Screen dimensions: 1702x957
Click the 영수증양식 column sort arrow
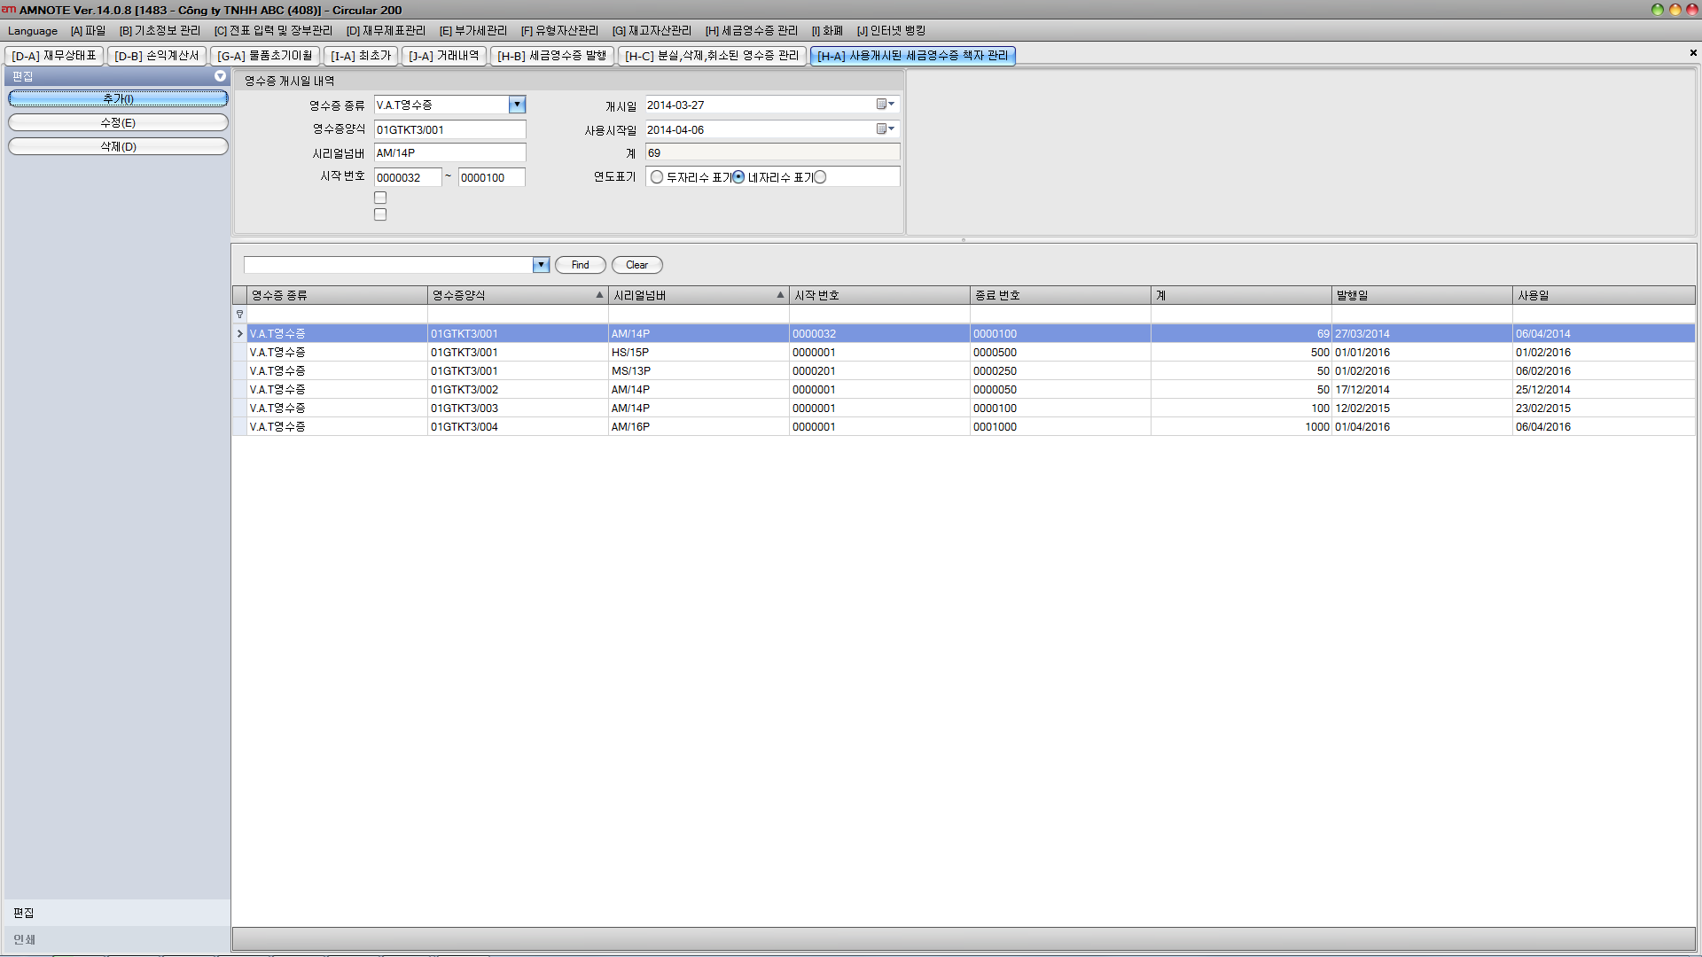pyautogui.click(x=599, y=295)
